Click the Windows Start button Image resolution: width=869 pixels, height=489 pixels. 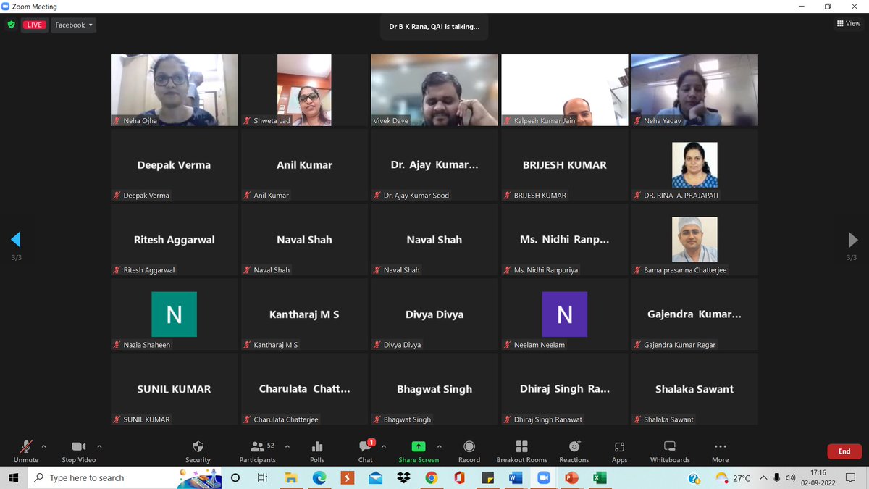tap(14, 478)
